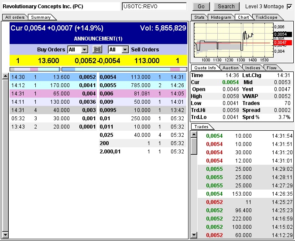Viewport: 295px width, 241px height.
Task: Select buy order at price 0,0001
Action: click(53, 127)
